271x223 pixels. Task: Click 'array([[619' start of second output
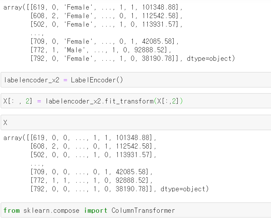24,138
